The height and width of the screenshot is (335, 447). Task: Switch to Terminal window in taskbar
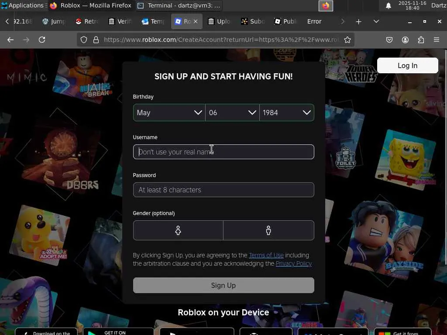pos(179,5)
